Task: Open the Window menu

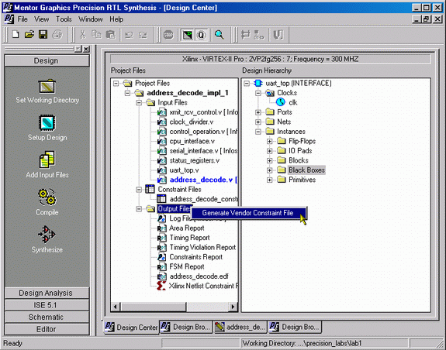Action: pyautogui.click(x=91, y=19)
